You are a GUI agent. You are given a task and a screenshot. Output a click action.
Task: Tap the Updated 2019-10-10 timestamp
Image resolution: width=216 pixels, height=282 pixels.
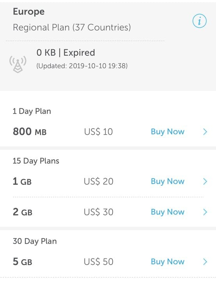coord(82,66)
